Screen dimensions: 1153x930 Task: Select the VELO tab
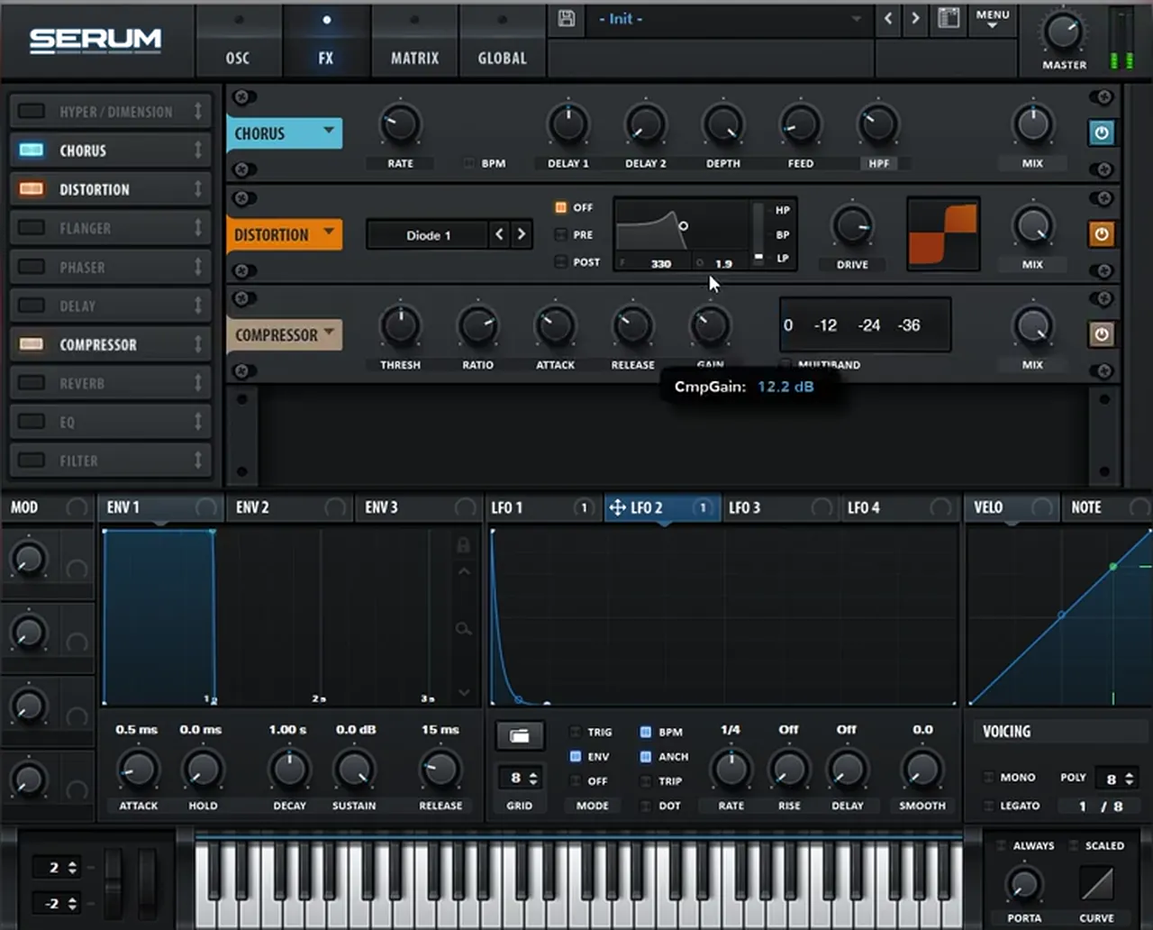coord(1012,507)
